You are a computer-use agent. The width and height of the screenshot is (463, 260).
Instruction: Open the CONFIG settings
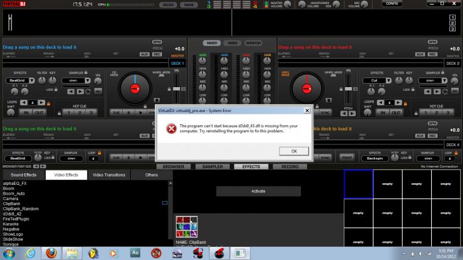[x=392, y=3]
